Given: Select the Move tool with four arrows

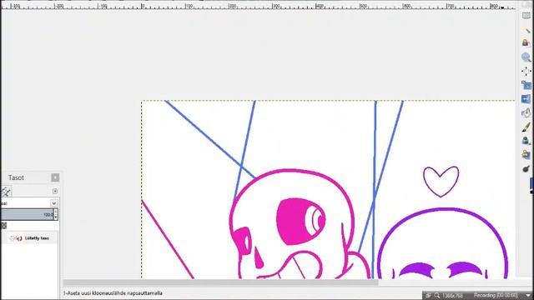Looking at the screenshot, I should (x=526, y=71).
